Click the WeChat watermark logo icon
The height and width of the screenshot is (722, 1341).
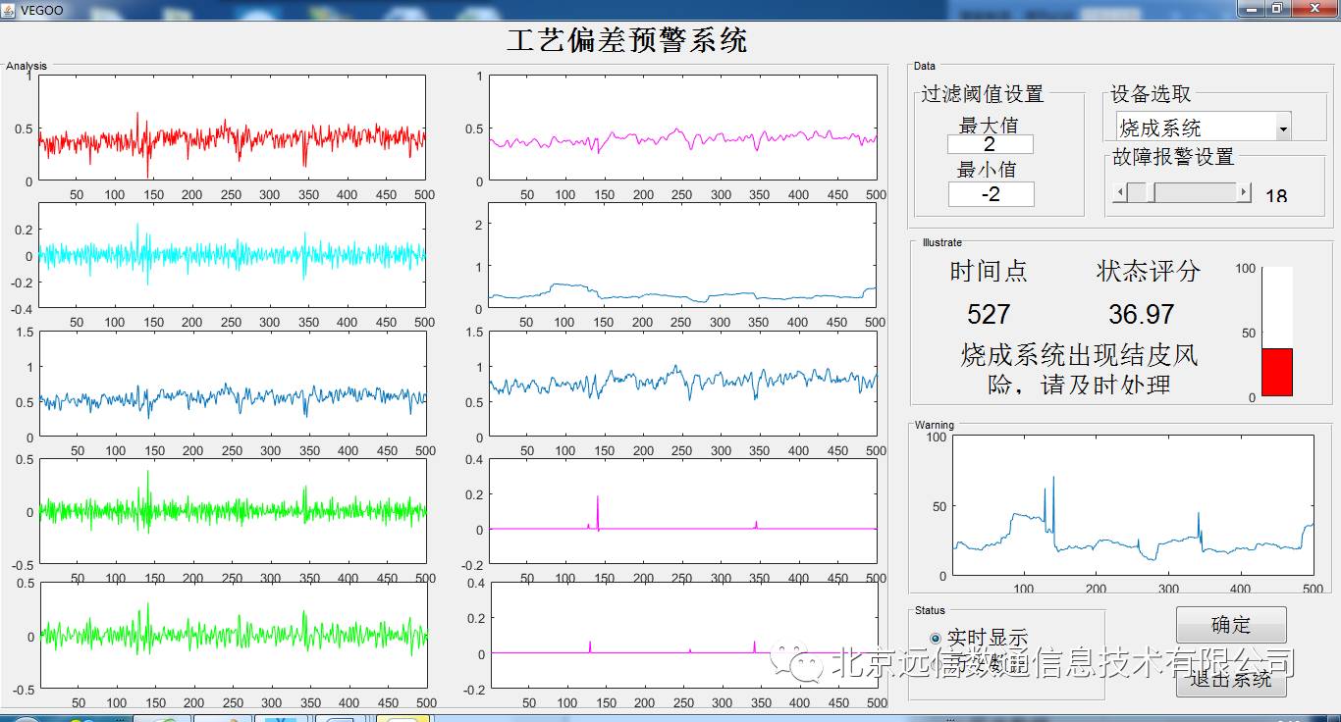point(795,662)
